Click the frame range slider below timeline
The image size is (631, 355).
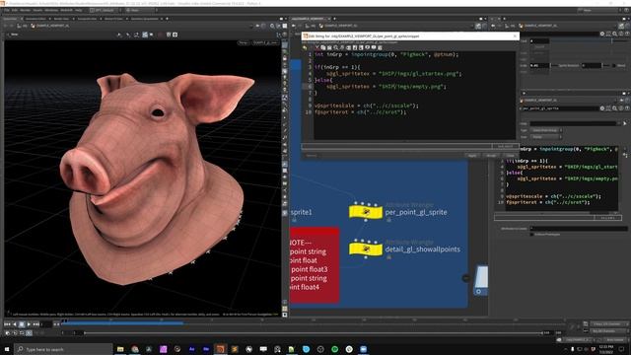pos(314,333)
